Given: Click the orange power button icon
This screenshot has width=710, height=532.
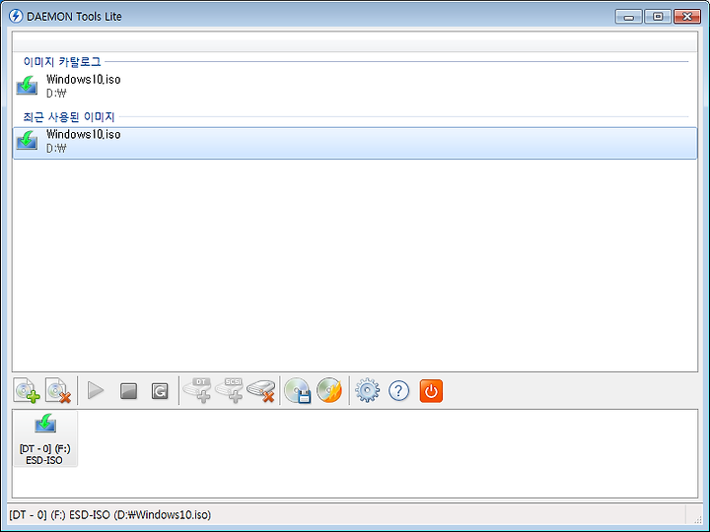Looking at the screenshot, I should (x=431, y=391).
